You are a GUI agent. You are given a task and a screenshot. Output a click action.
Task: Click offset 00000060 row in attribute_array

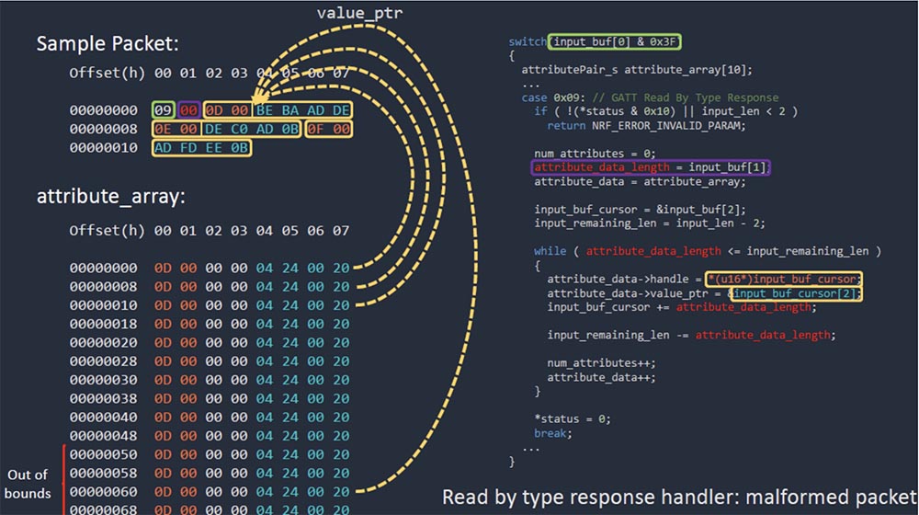click(x=210, y=491)
